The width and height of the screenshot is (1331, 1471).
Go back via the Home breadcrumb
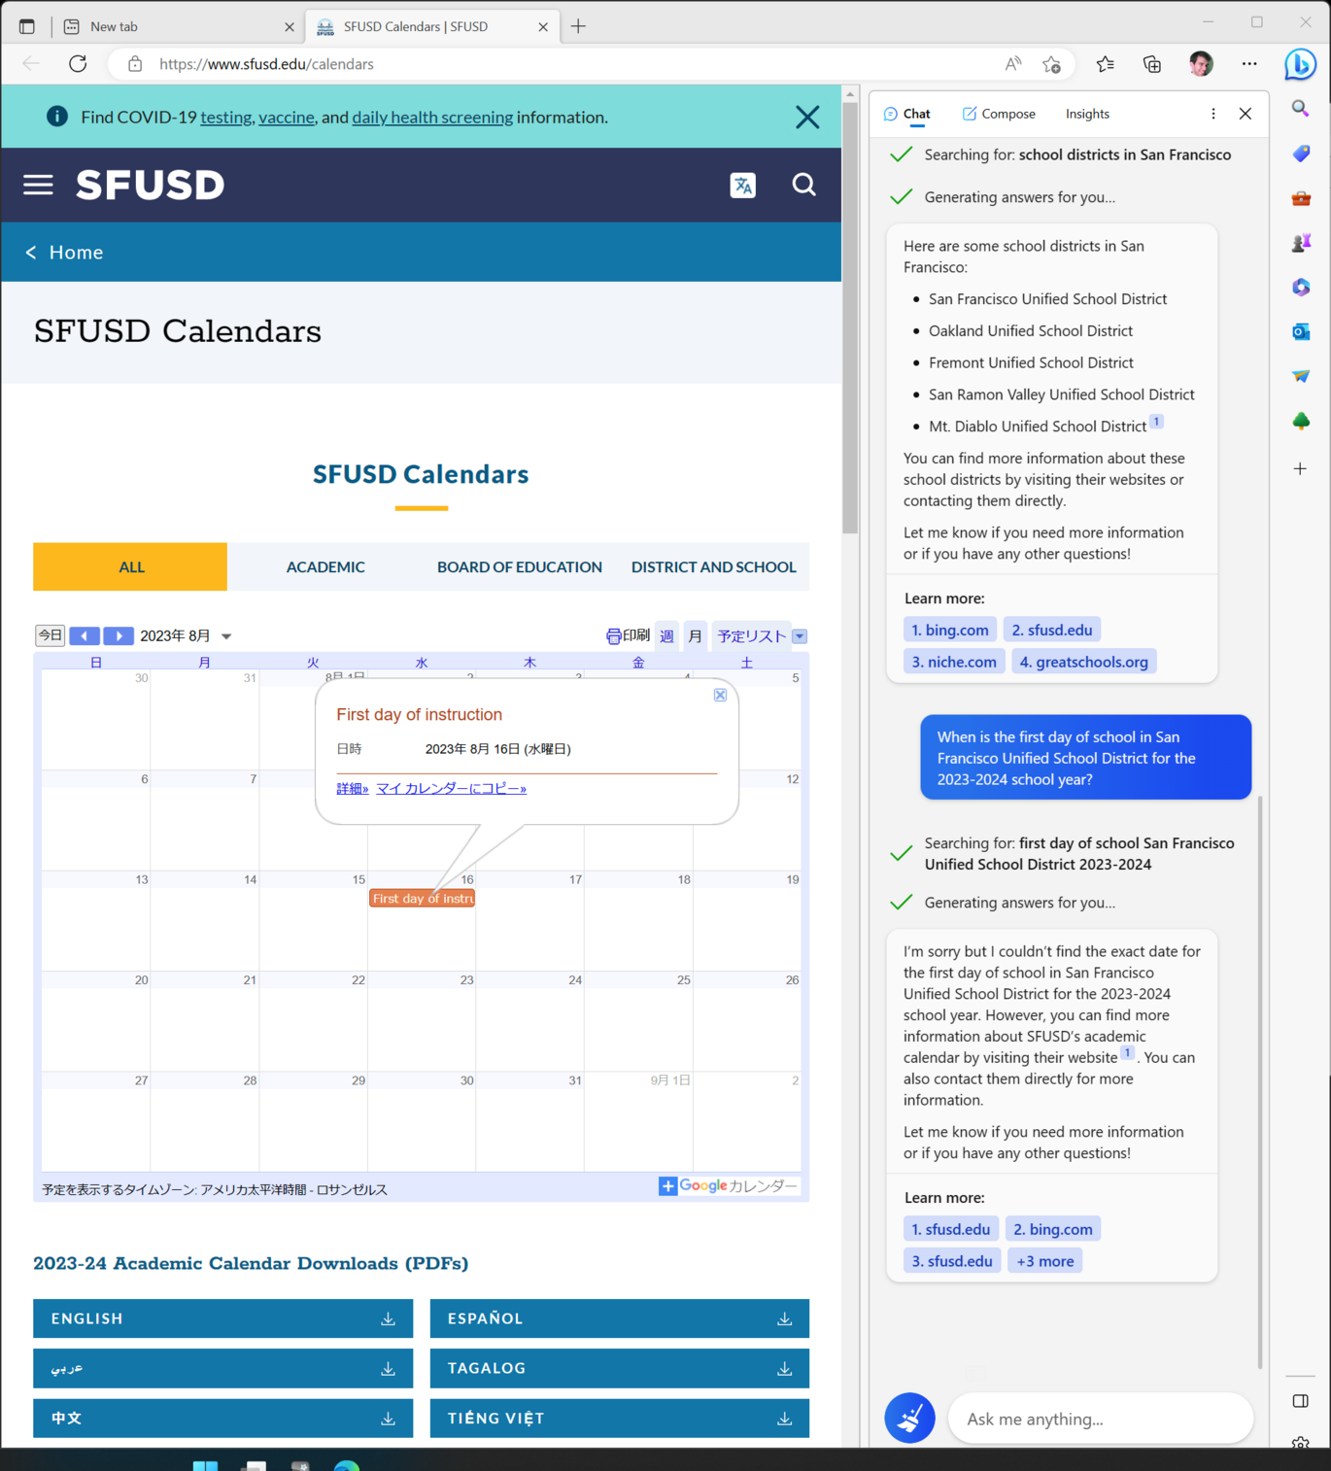pos(64,253)
